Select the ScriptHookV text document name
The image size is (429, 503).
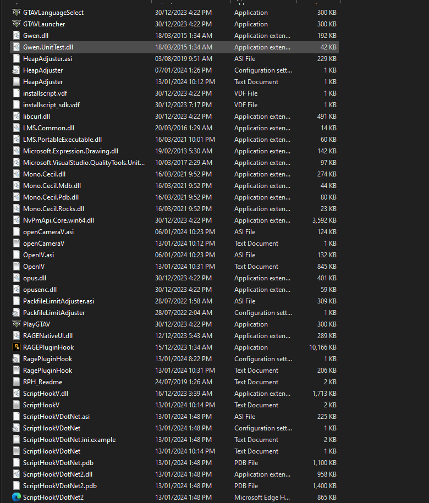(x=41, y=405)
